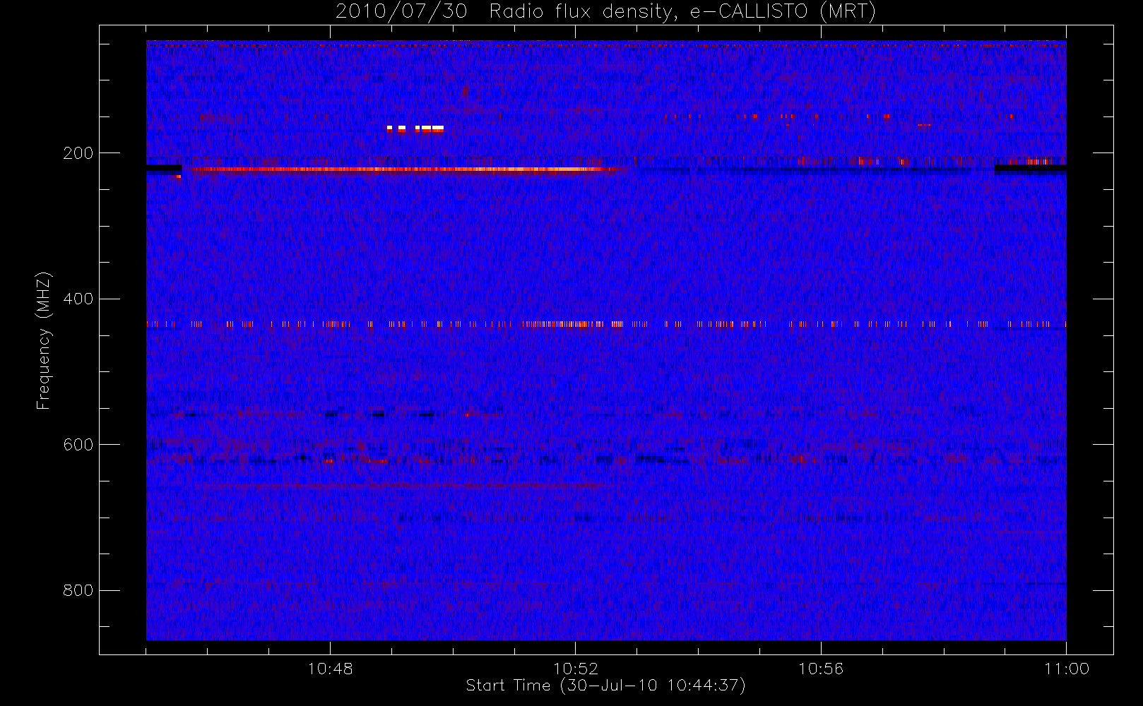Click the 10:52 time tick label
This screenshot has height=706, width=1143.
576,669
